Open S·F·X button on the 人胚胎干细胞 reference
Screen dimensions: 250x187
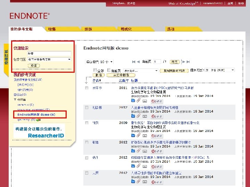tap(157, 117)
